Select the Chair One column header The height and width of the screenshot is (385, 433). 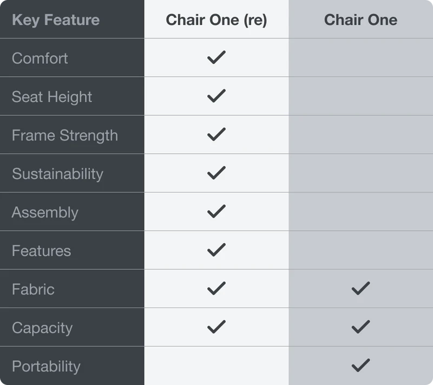click(x=360, y=20)
